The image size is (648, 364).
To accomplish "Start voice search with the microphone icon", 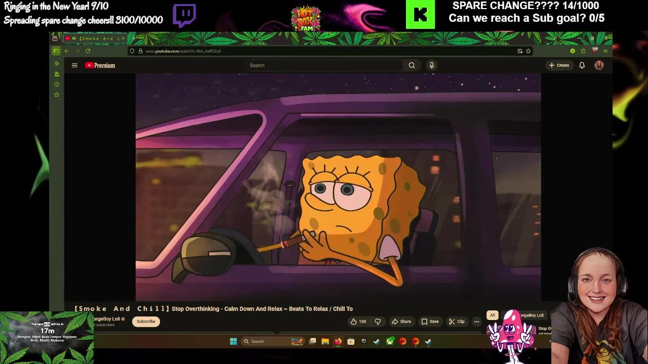I will [x=432, y=65].
